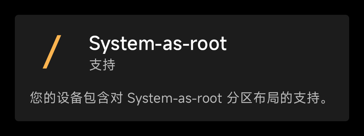Click System-as-root inside the description sentence
The height and width of the screenshot is (136, 364).
pyautogui.click(x=175, y=99)
